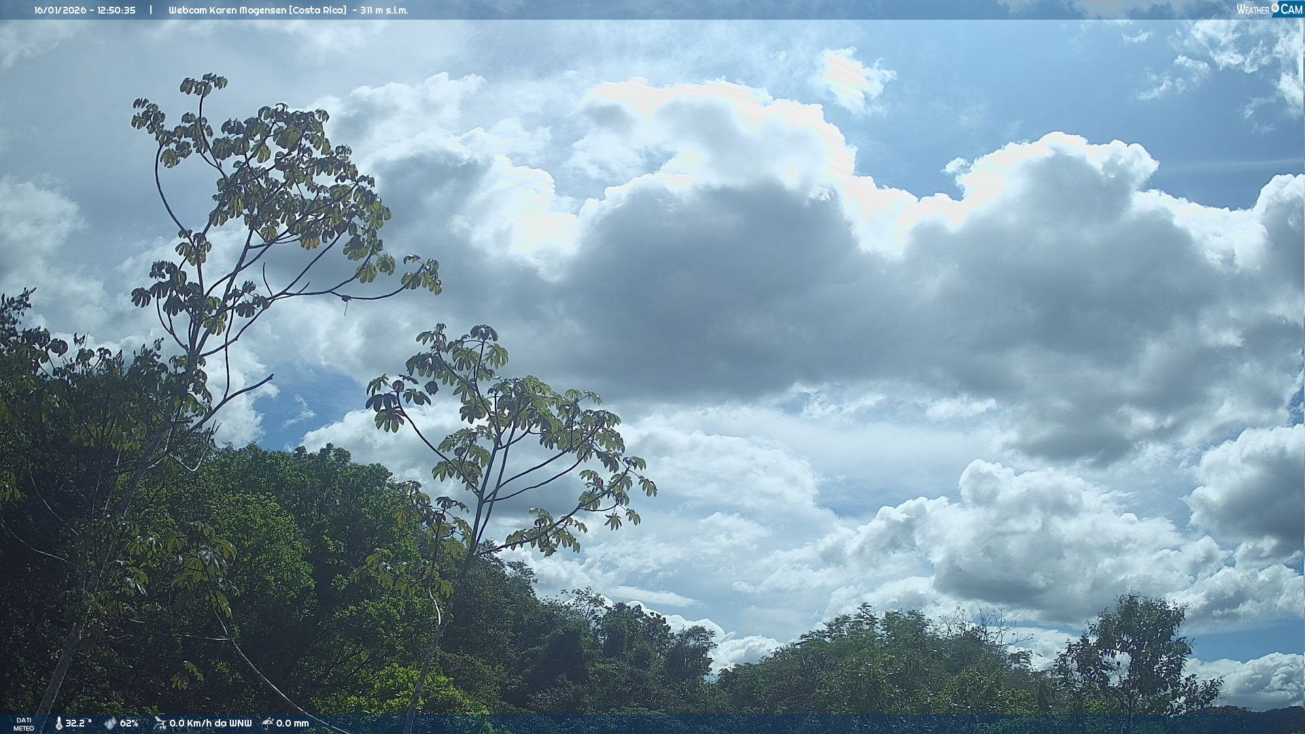This screenshot has height=734, width=1305.
Task: Click the 32.2° temperature reading
Action: tap(78, 724)
